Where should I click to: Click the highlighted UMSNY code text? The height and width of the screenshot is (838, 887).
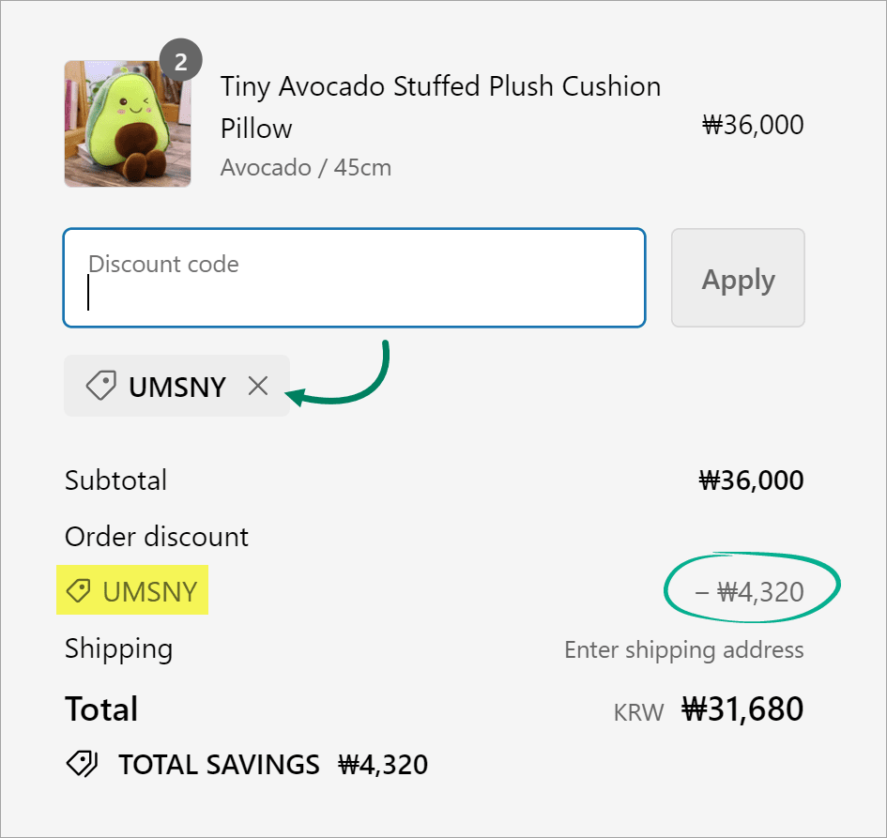point(150,592)
